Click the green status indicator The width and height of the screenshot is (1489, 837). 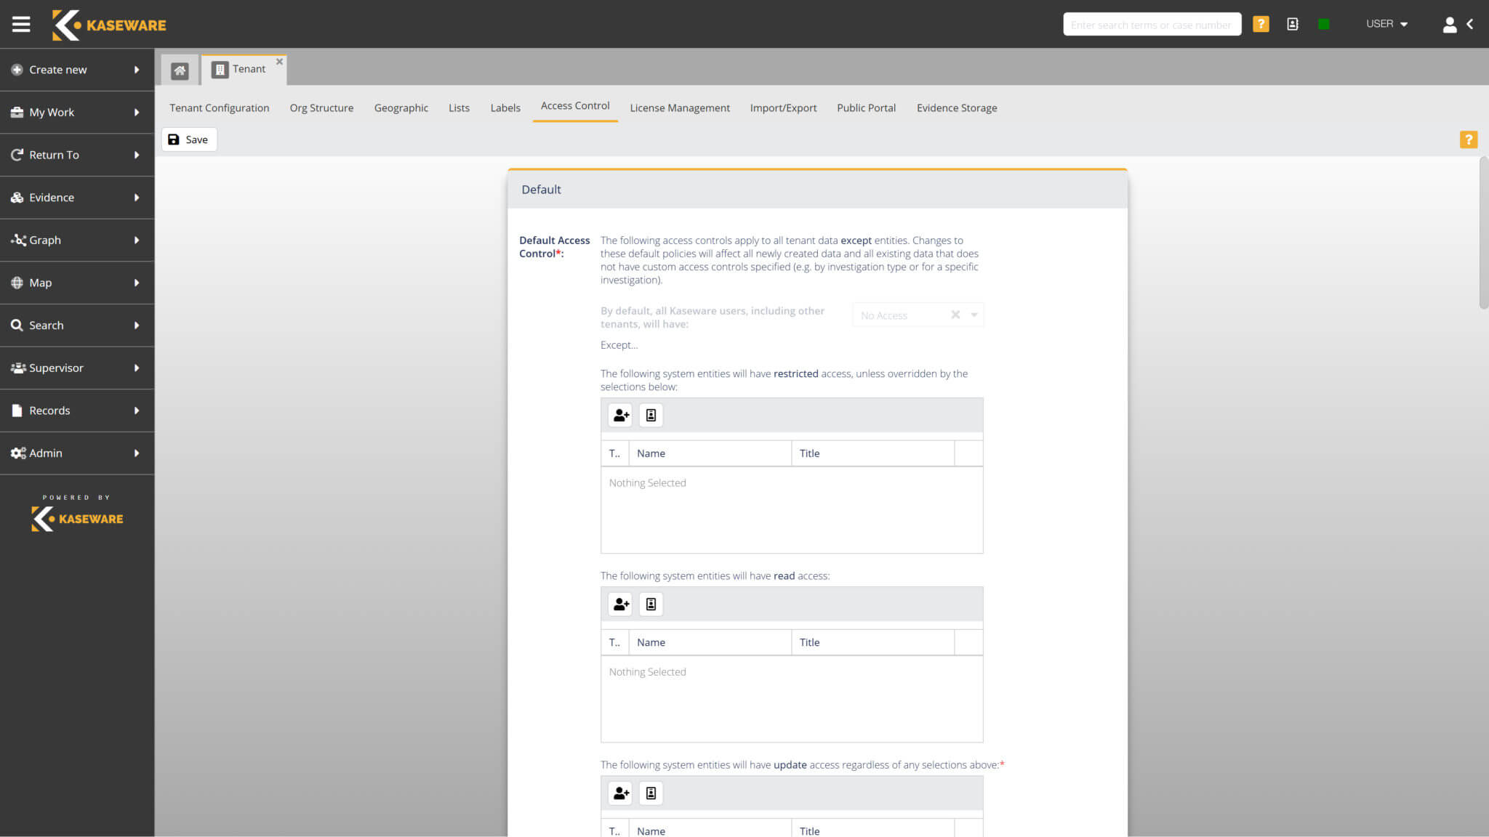pyautogui.click(x=1323, y=24)
